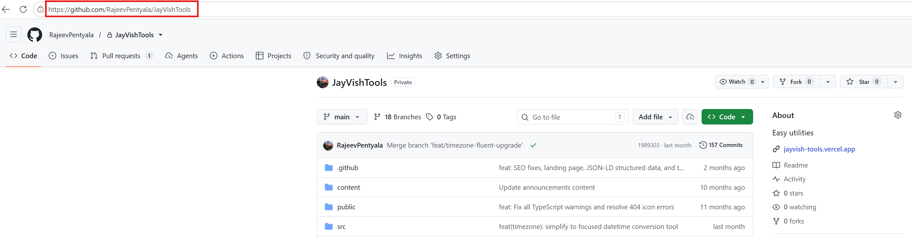This screenshot has height=237, width=912.
Task: Switch to the Code tab
Action: click(23, 56)
